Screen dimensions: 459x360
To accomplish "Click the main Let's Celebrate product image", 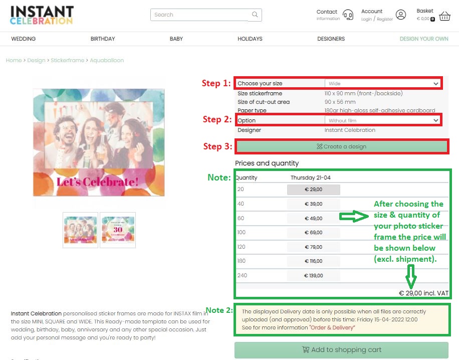I will click(99, 142).
